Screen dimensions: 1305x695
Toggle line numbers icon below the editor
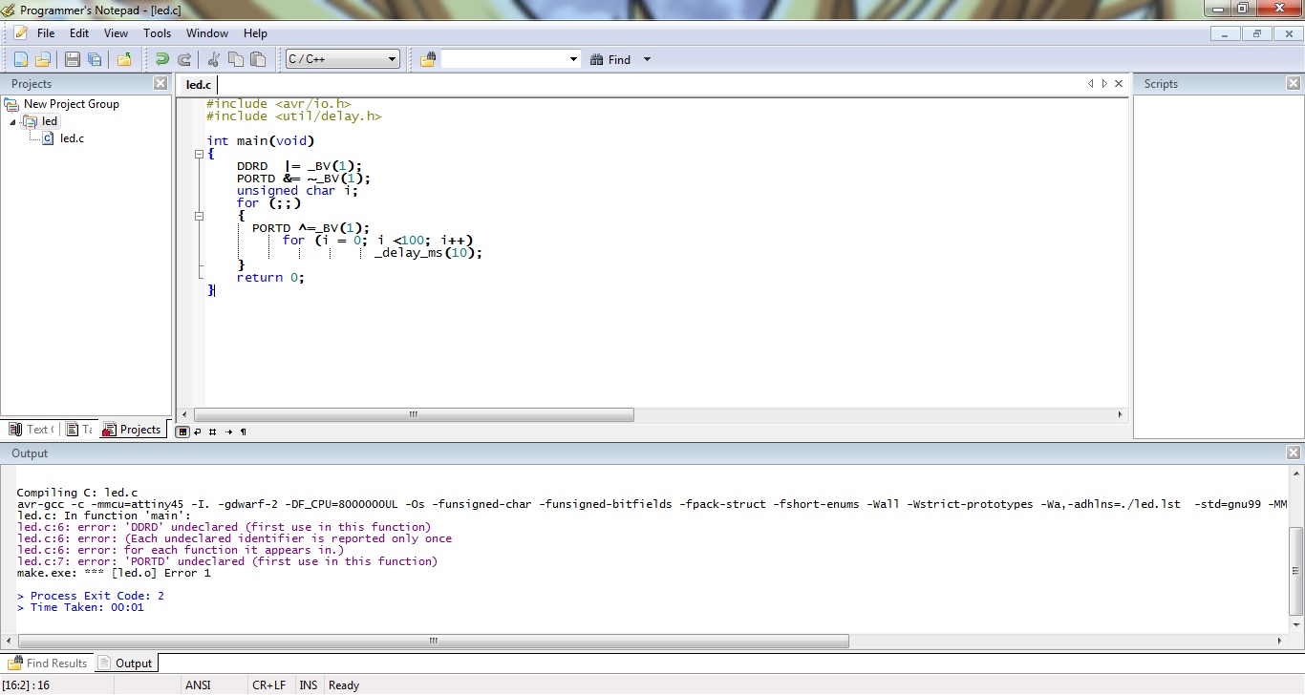coord(212,432)
